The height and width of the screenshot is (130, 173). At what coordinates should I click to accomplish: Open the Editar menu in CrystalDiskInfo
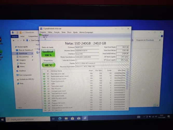[x=50, y=32]
